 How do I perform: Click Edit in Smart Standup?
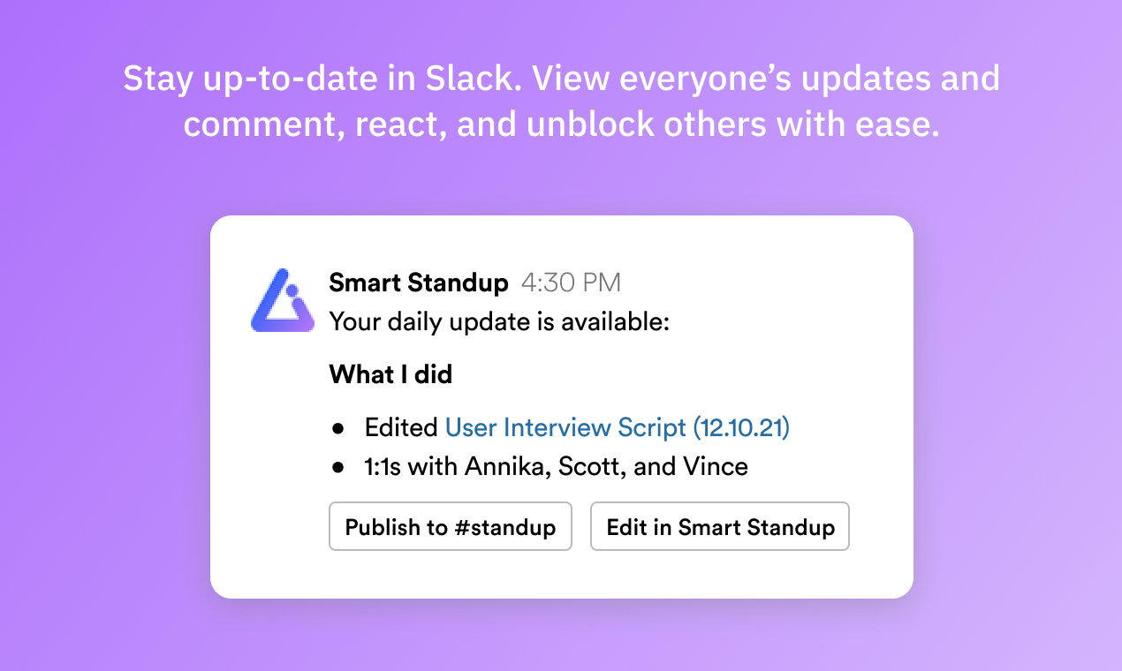(719, 526)
